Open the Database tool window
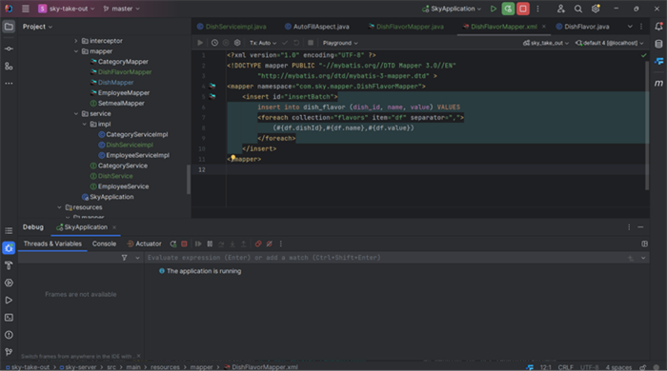This screenshot has height=371, width=667. click(658, 44)
